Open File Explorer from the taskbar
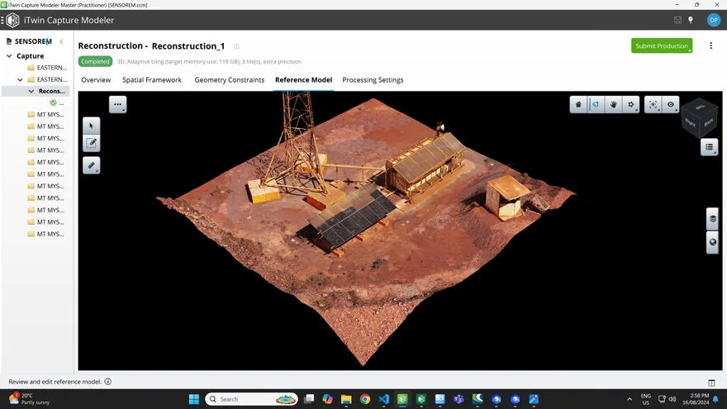 click(346, 399)
